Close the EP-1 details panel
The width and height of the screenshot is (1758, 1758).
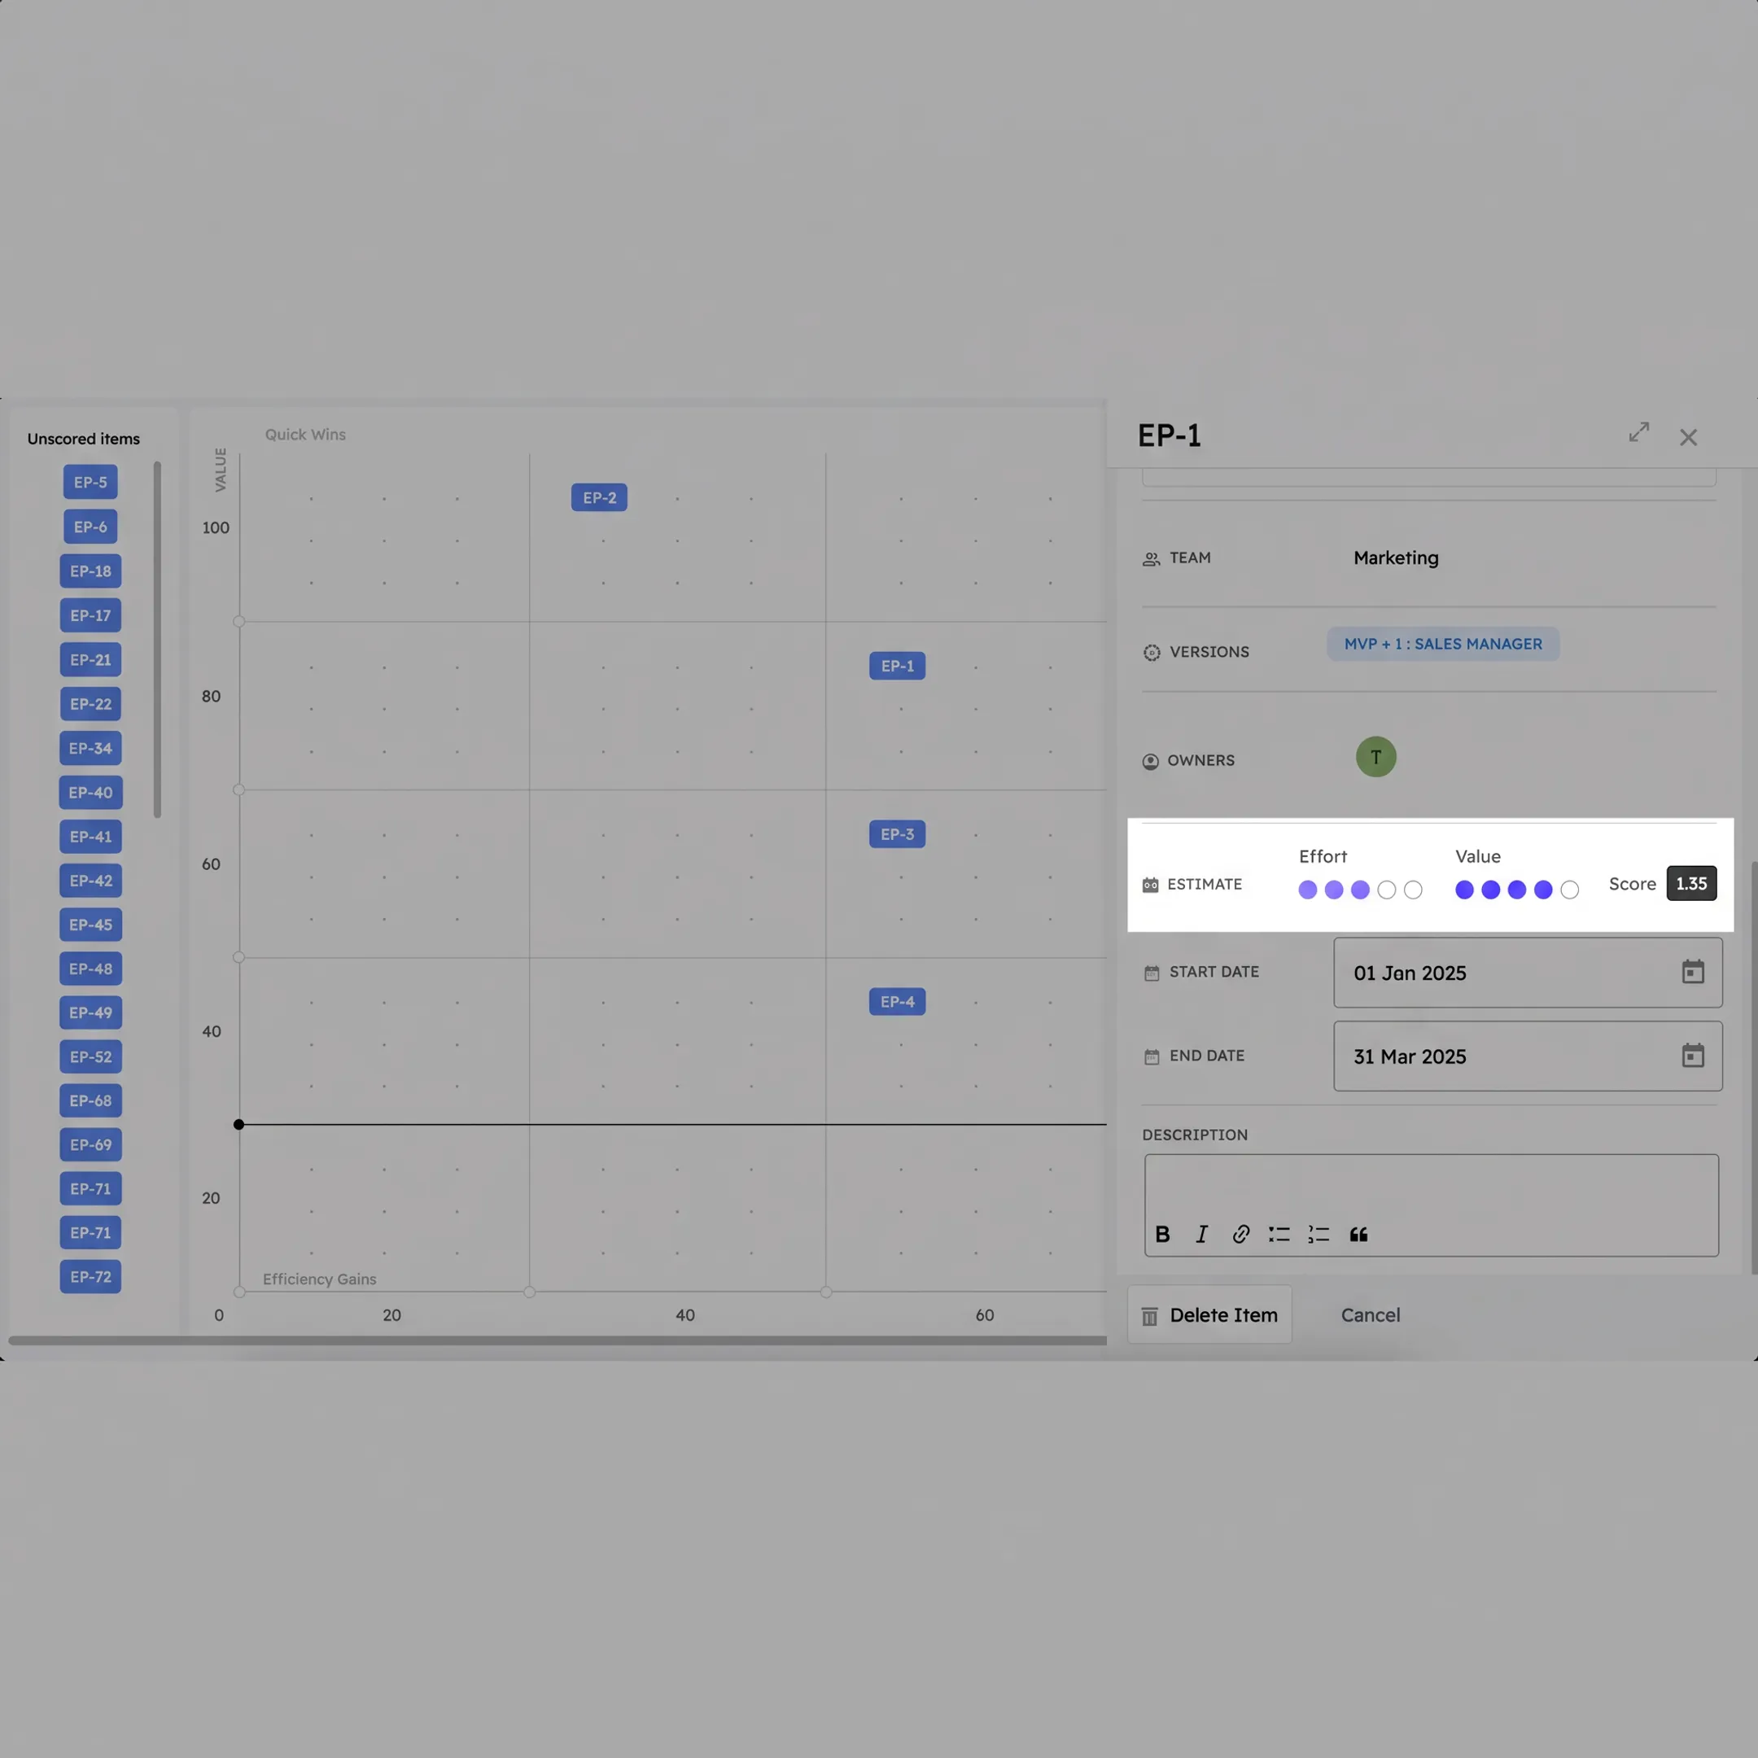[1688, 438]
